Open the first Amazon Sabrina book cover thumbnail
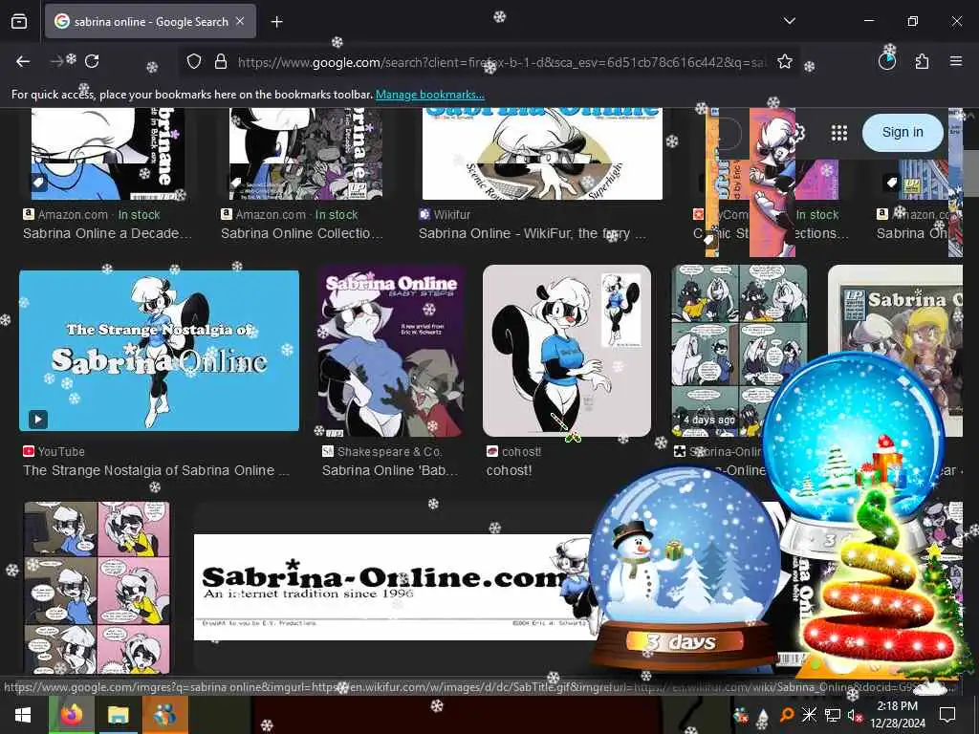The height and width of the screenshot is (734, 979). 108,154
